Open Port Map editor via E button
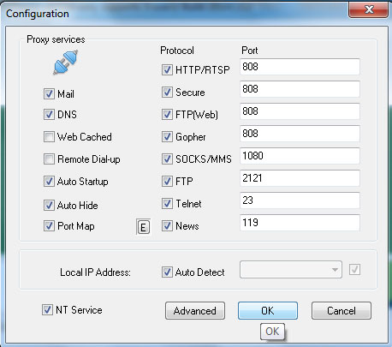Image resolution: width=392 pixels, height=347 pixels. [x=143, y=227]
